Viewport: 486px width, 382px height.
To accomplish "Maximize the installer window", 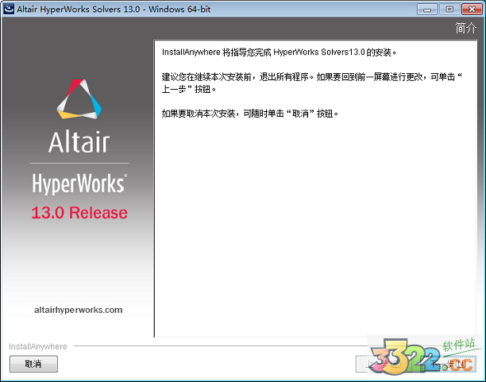I will [x=449, y=10].
